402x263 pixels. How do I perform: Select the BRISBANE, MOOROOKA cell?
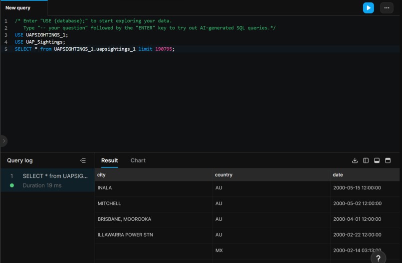tap(154, 219)
